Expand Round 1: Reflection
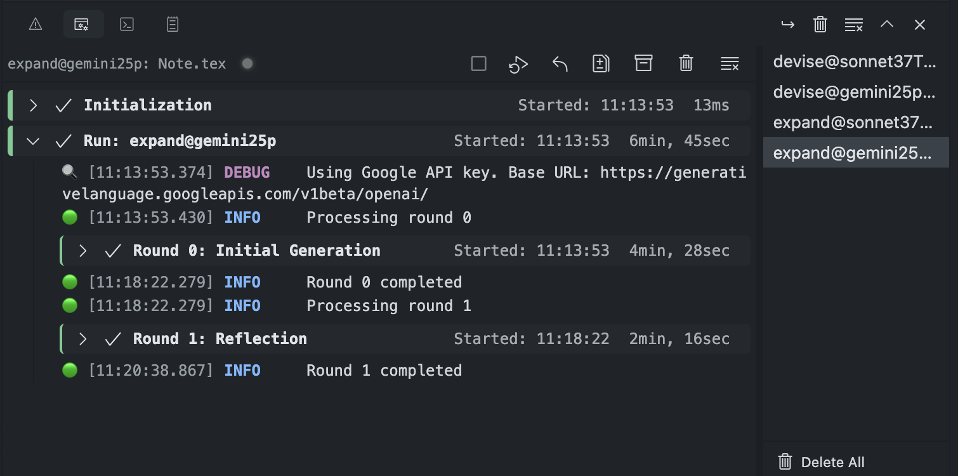Viewport: 958px width, 476px height. click(82, 339)
